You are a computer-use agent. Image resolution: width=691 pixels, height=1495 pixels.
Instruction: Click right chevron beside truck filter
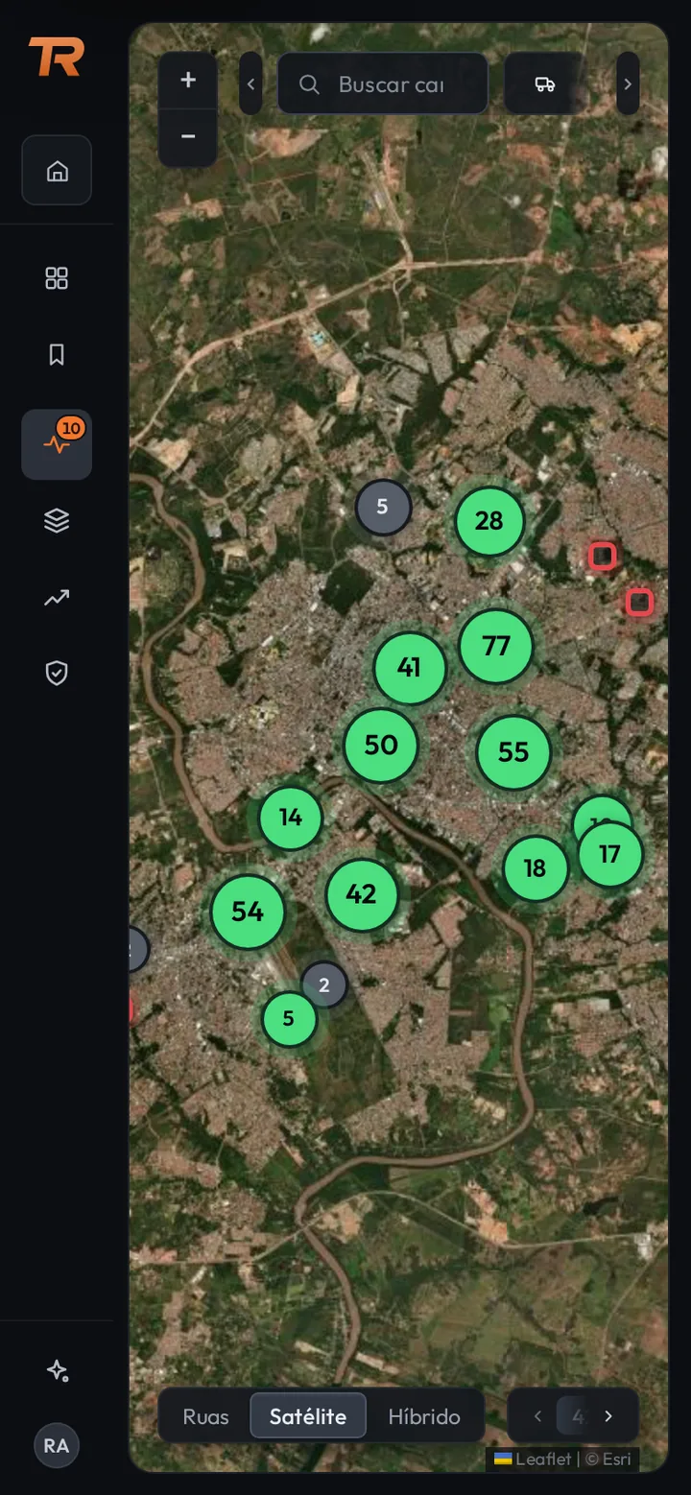point(628,84)
